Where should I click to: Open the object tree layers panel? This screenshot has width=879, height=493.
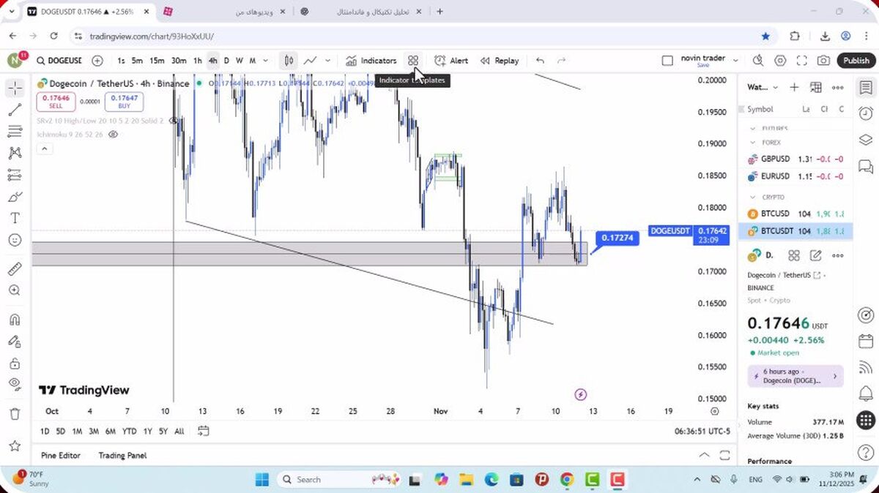865,140
